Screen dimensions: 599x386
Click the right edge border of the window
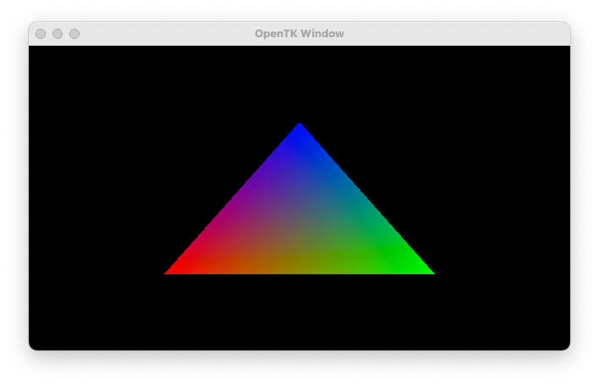pos(569,195)
